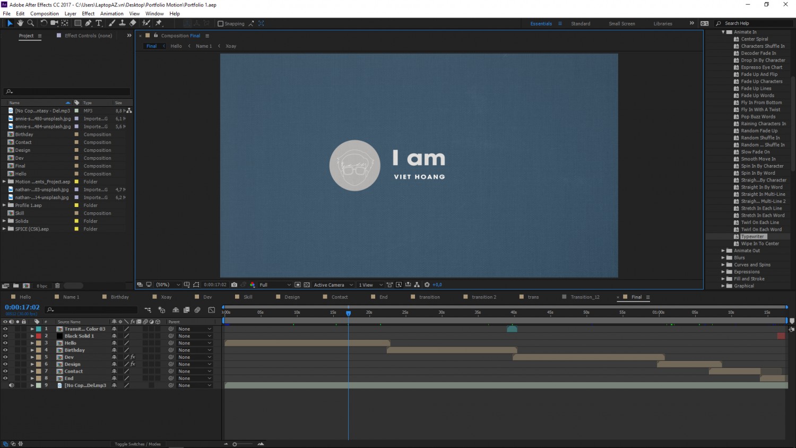Select the Brush tool

(112, 23)
